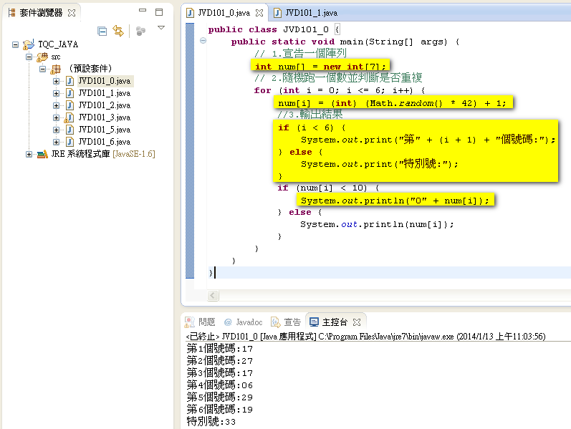This screenshot has height=429, width=571.
Task: Select the 主控台 (Console) tab
Action: (335, 322)
